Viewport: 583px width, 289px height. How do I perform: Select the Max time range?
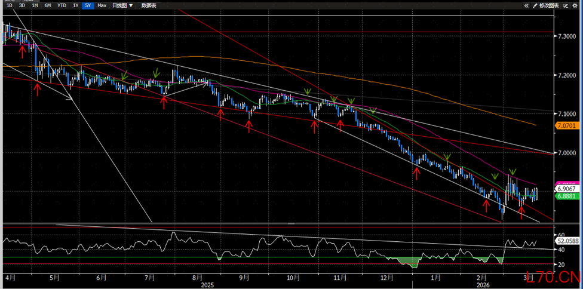pyautogui.click(x=102, y=5)
